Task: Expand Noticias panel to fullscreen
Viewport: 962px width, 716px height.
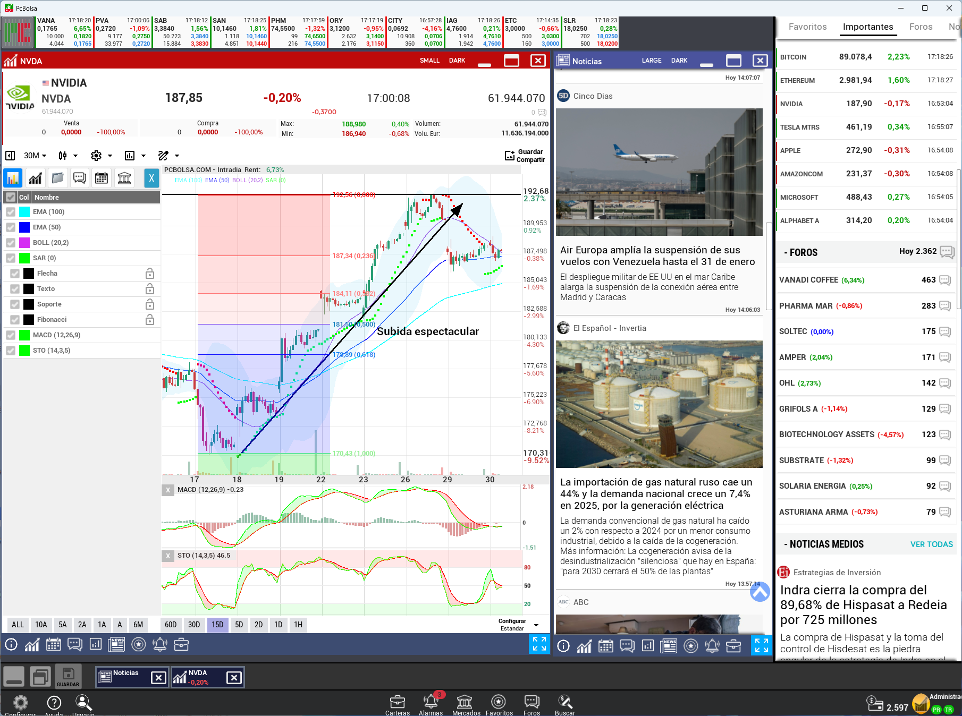Action: 762,645
